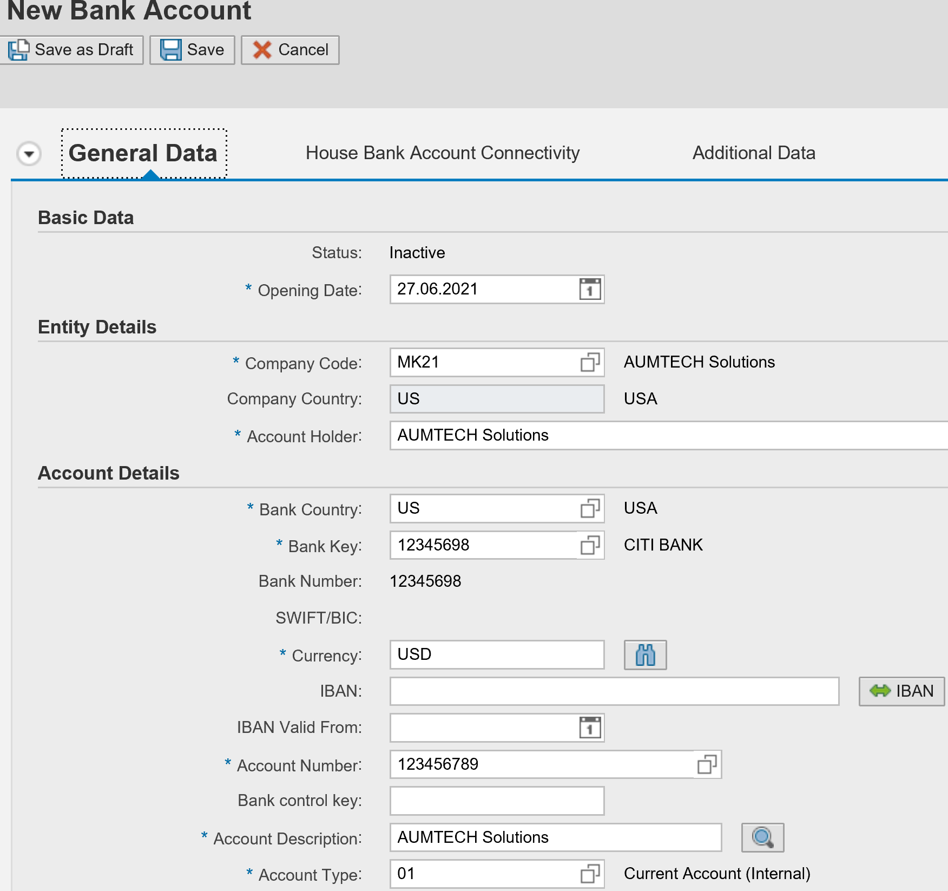Open the Additional Data tab

point(754,153)
